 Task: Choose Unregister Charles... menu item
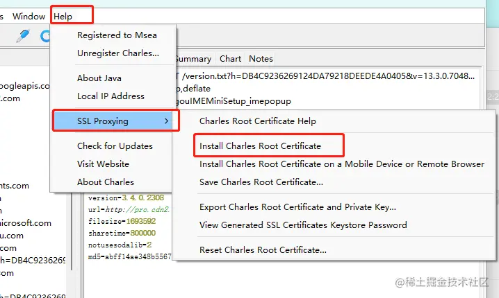[118, 53]
